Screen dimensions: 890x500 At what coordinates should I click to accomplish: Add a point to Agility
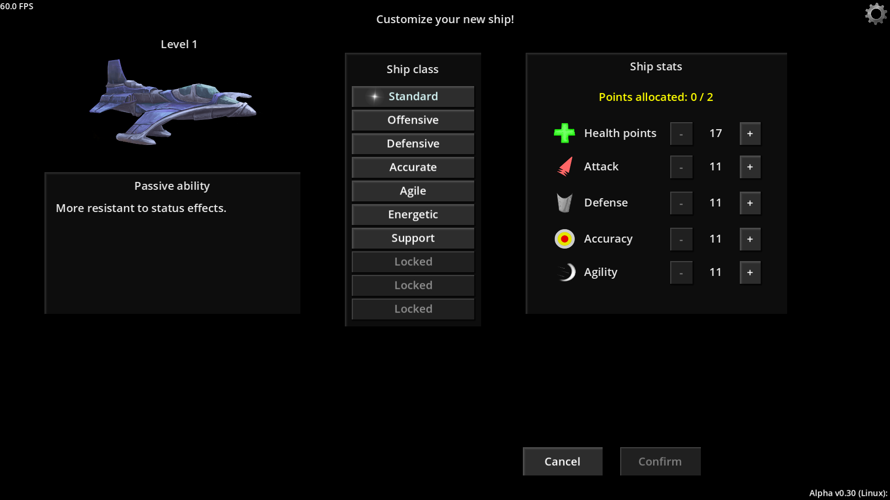[x=750, y=273]
